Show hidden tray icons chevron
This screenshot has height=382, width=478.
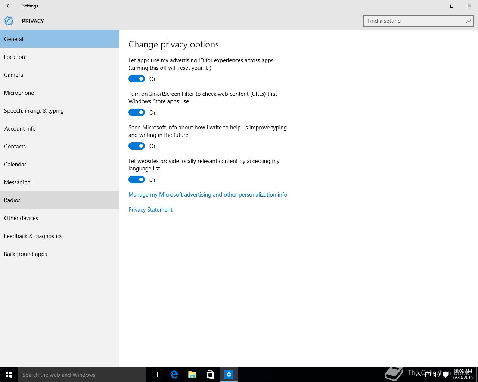click(419, 375)
